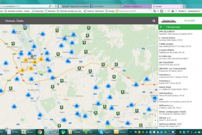This screenshot has height=135, width=202.
Task: Open the address bar search dropdown arrow
Action: (53, 6)
